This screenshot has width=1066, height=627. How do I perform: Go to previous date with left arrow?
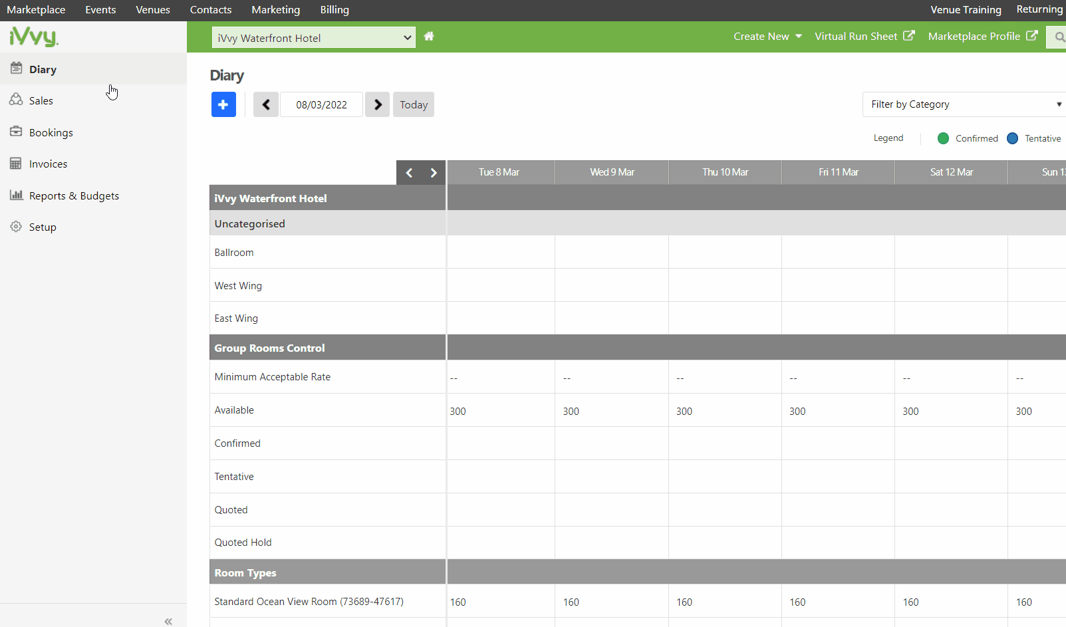pyautogui.click(x=266, y=104)
